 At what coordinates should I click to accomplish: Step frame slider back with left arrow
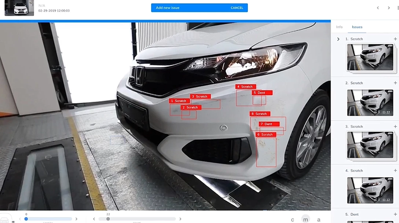[94, 219]
